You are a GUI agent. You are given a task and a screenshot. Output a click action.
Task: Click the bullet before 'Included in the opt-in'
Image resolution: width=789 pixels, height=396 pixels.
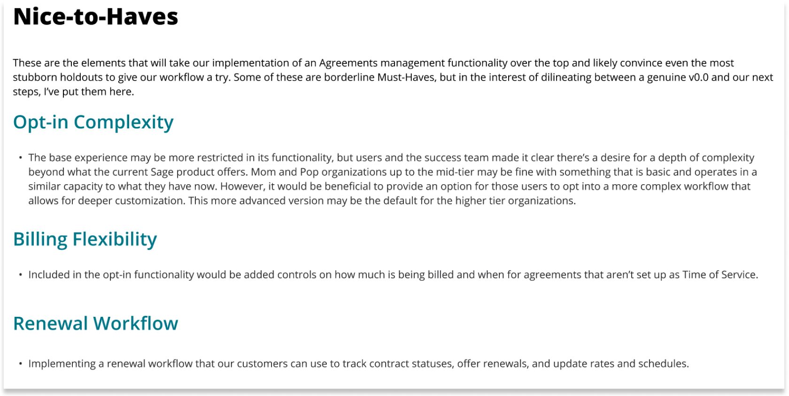pos(21,275)
